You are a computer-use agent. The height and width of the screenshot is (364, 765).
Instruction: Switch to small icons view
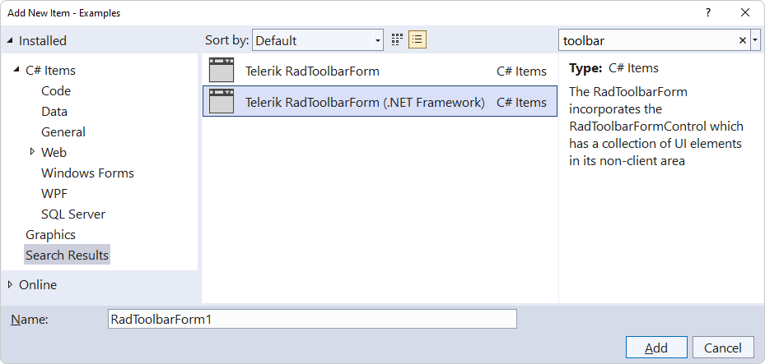pos(397,40)
